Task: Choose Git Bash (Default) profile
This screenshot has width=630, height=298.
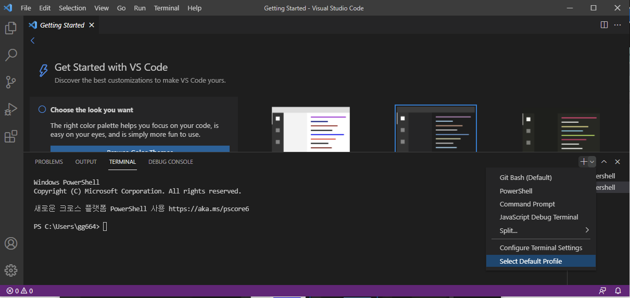Action: point(541,178)
